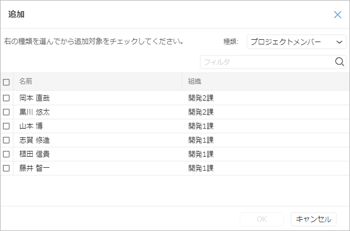Viewport: 350px width, 231px height.
Task: Click the キャンセル button
Action: pyautogui.click(x=314, y=219)
